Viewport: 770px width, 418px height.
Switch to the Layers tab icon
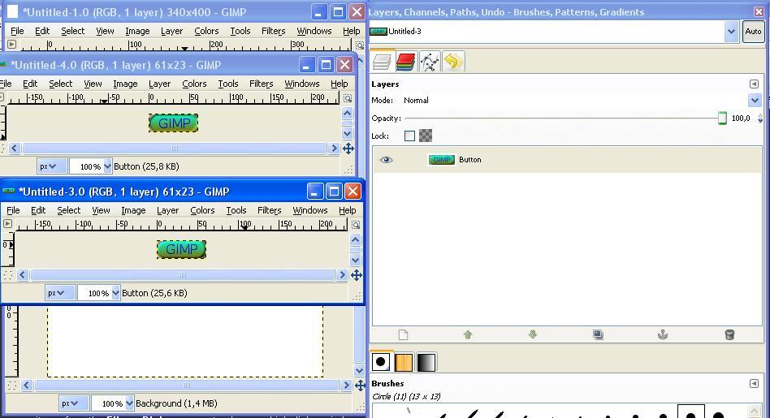point(382,62)
